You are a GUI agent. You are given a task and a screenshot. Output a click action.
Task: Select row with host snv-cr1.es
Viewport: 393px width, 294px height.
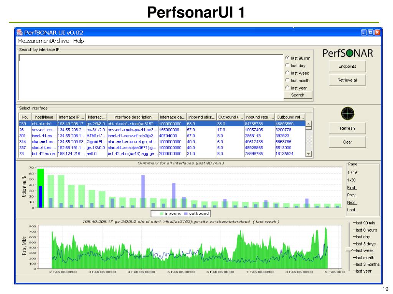point(162,130)
